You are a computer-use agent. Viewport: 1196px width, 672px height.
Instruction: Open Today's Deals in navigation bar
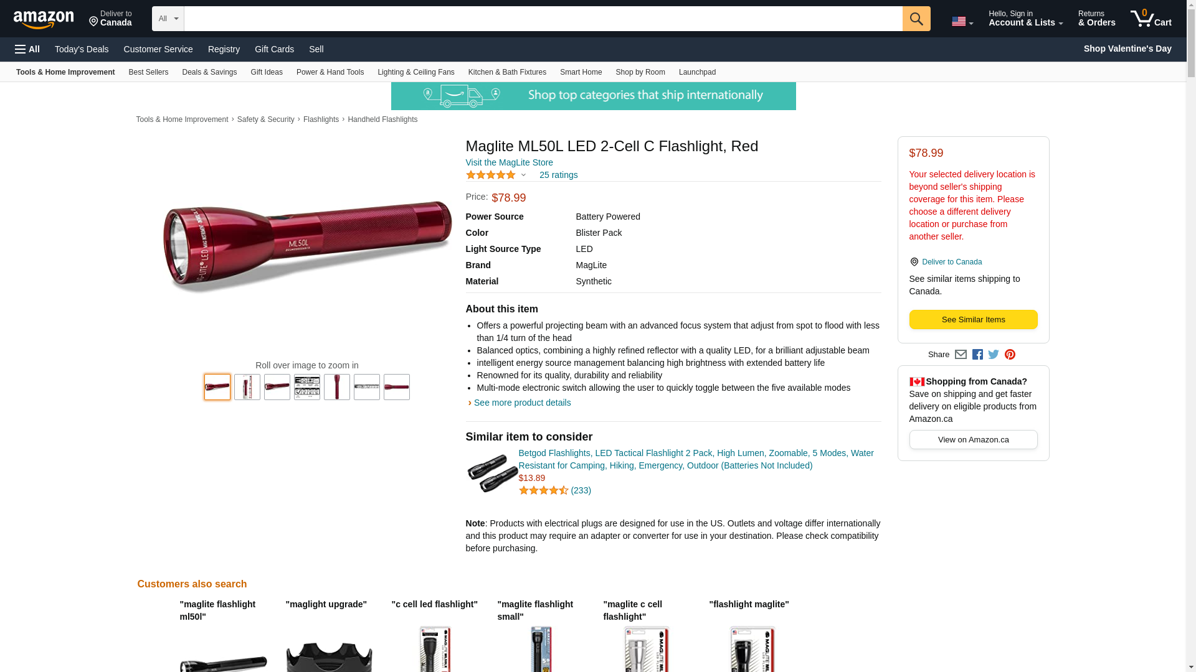click(x=82, y=49)
